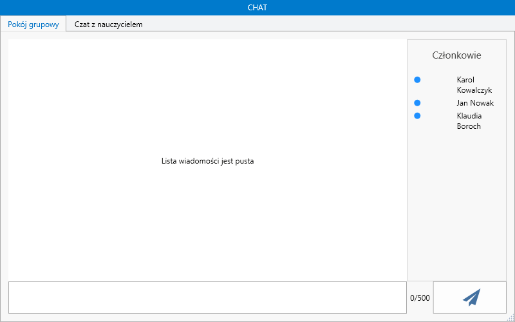Click the 0/500 character counter
Screen dimensions: 515x322
[420, 298]
